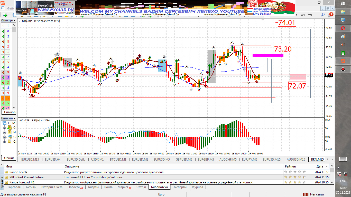The image size is (351, 197).
Task: Open the Алерты terminal tab
Action: coord(93,187)
